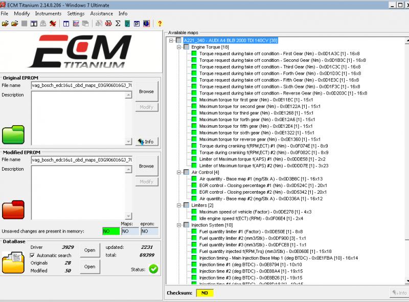The width and height of the screenshot is (409, 302).
Task: Click green square beside 'Idle engine speed f(ECT)'
Action: click(194, 218)
